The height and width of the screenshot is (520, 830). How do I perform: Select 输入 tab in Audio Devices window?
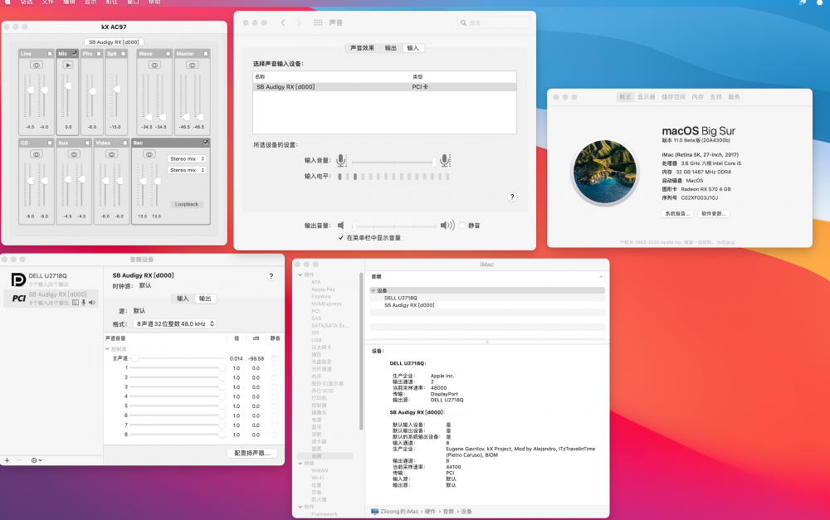[x=183, y=299]
